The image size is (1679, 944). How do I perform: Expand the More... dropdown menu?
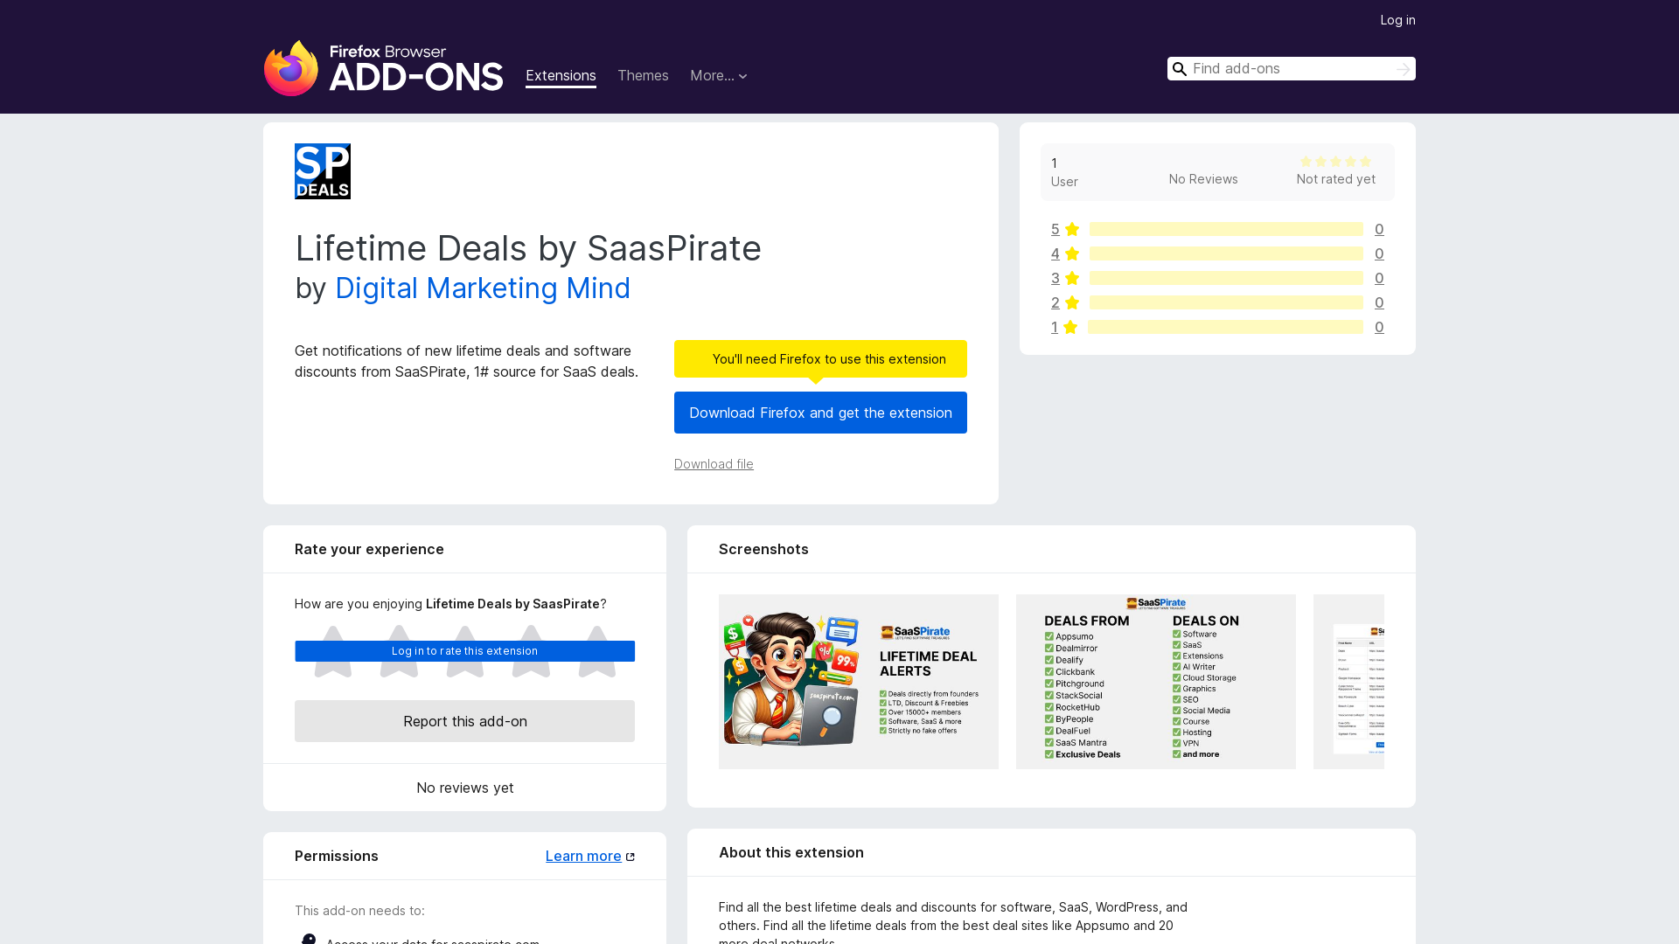(x=719, y=76)
